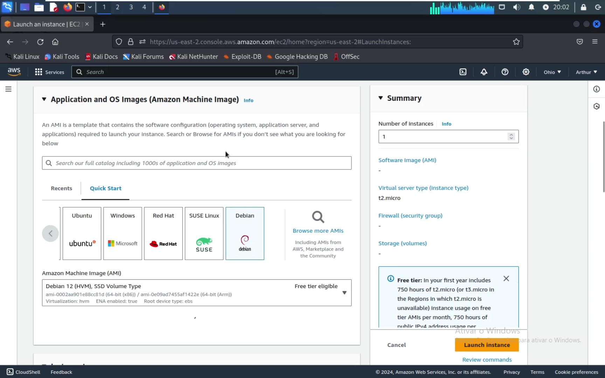Select the Red Hat AMI tile

[x=163, y=233]
